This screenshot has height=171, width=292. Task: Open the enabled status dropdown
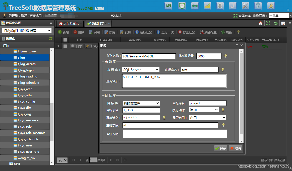[x=208, y=118]
